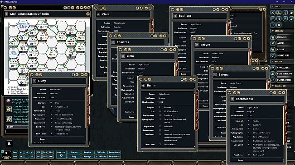Screen dimensions: 295x165
Task: Open Characters icon in Player section
Action: [x=273, y=68]
